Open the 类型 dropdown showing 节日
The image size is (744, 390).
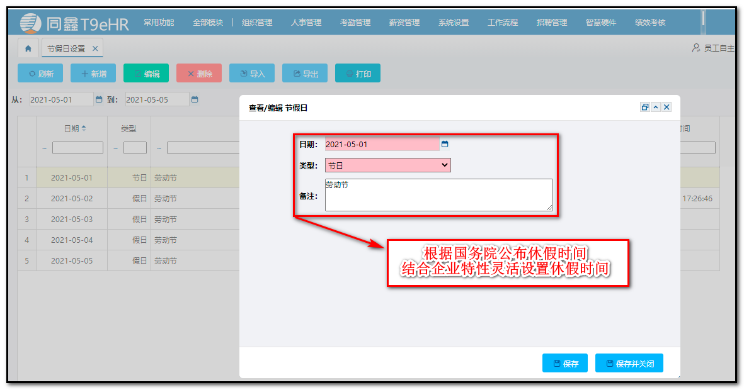(x=445, y=165)
